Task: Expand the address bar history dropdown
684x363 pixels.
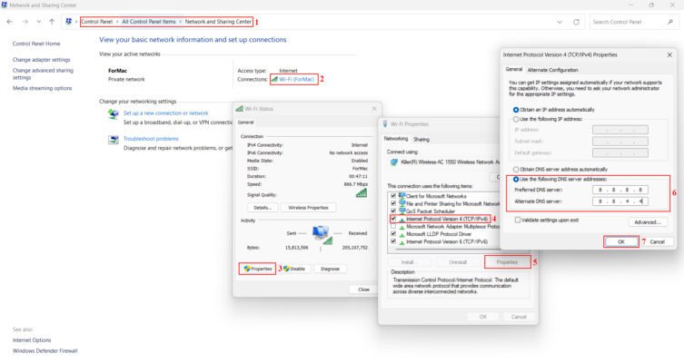Action: coord(559,21)
